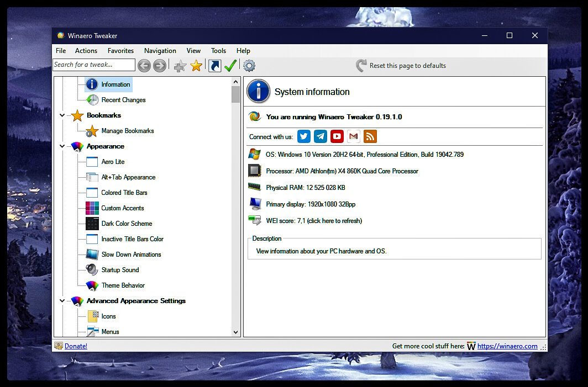The height and width of the screenshot is (387, 588).
Task: Click the Alt+Tab Appearance icon
Action: tap(92, 177)
